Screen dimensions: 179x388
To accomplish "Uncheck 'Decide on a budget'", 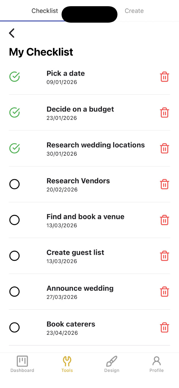I will [14, 112].
